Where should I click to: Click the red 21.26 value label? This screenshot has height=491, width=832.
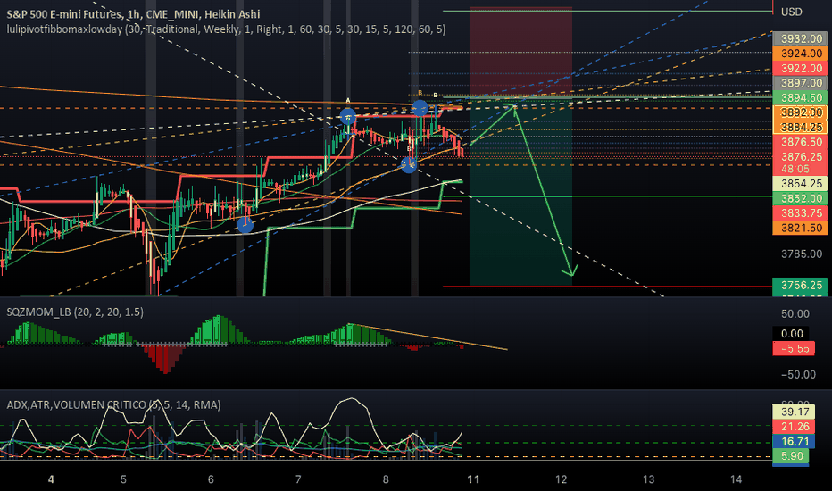794,427
